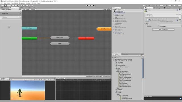
Task: Expand the Prefabs folder in Project
Action: pos(115,90)
